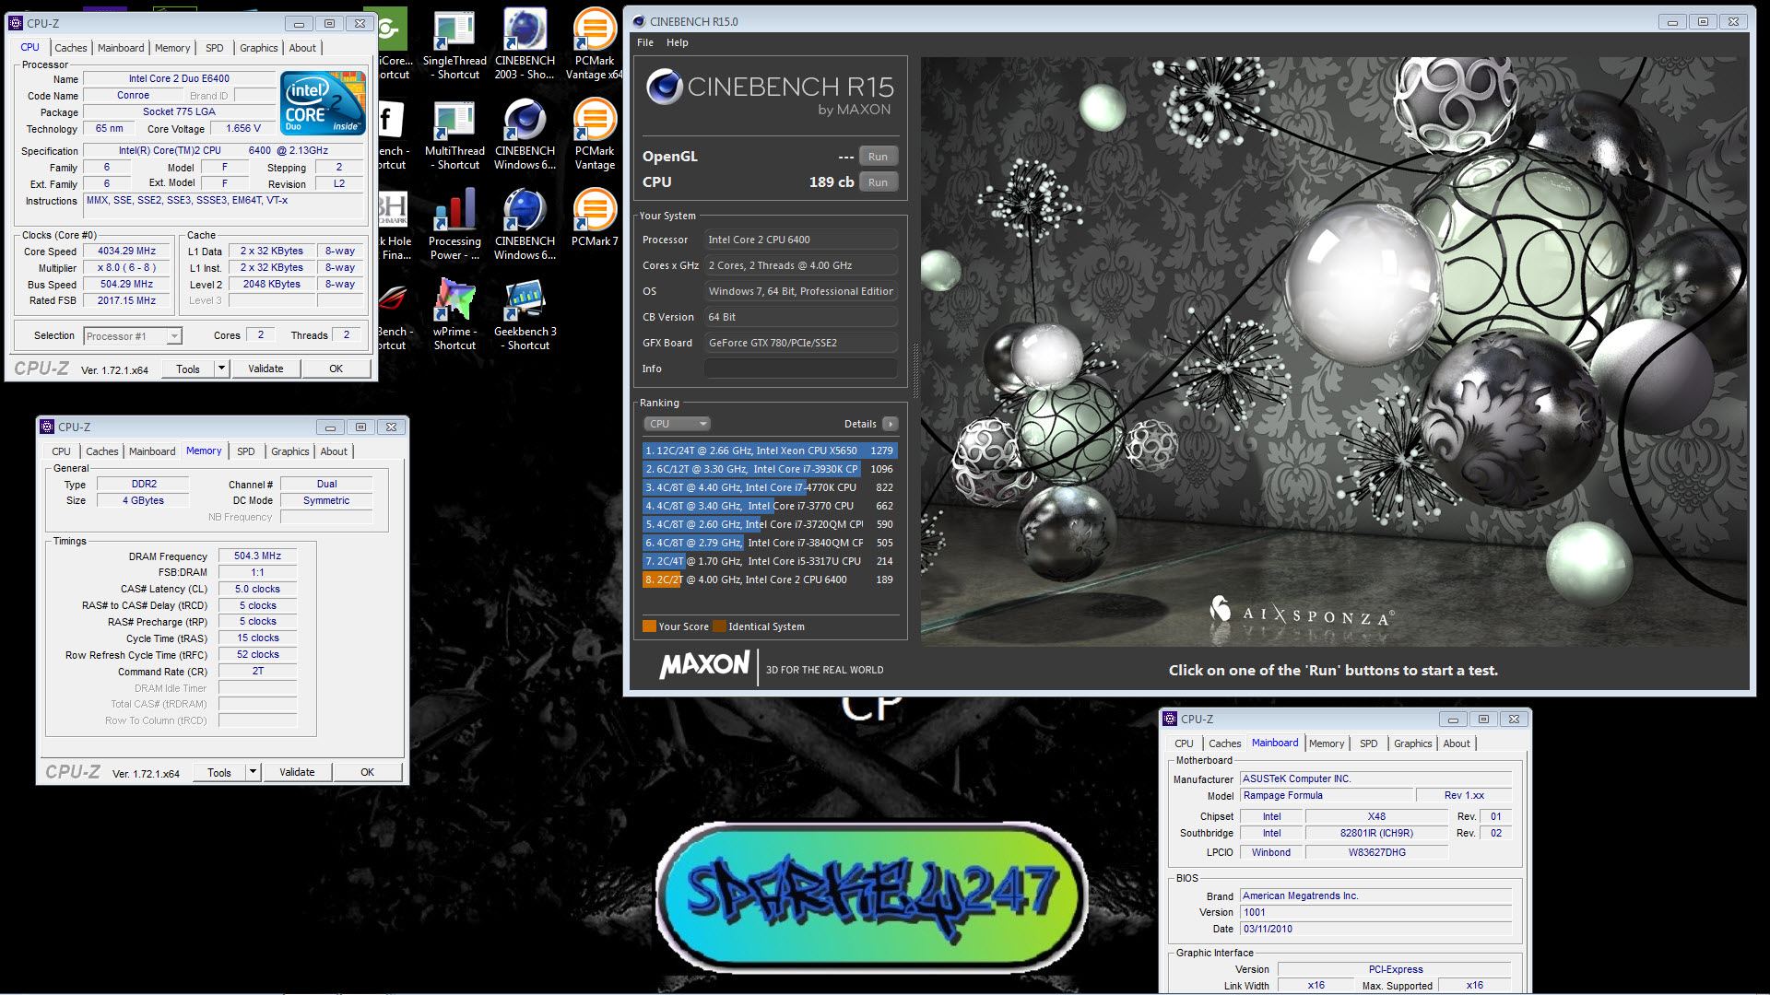Open Graphics tab in CPU-Z Mainboard window
Screen dimensions: 1770x995
1412,743
